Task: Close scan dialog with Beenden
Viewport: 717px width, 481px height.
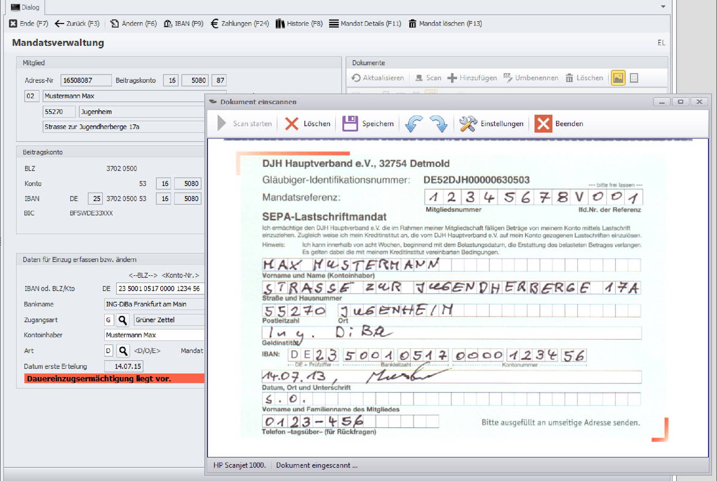Action: 559,124
